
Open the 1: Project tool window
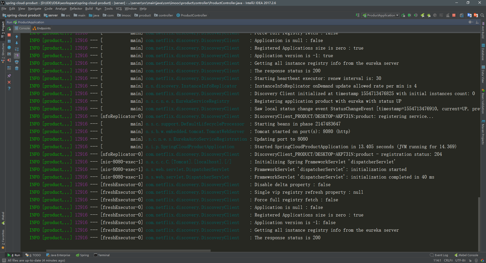tap(3, 30)
